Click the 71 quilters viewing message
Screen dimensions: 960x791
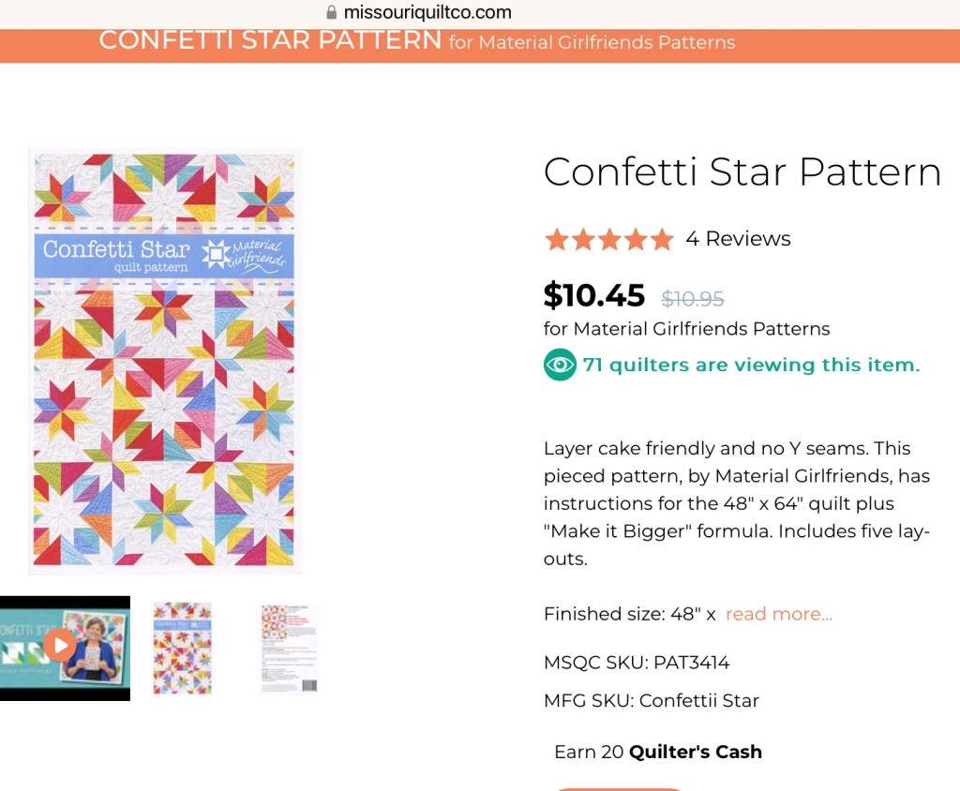(751, 365)
